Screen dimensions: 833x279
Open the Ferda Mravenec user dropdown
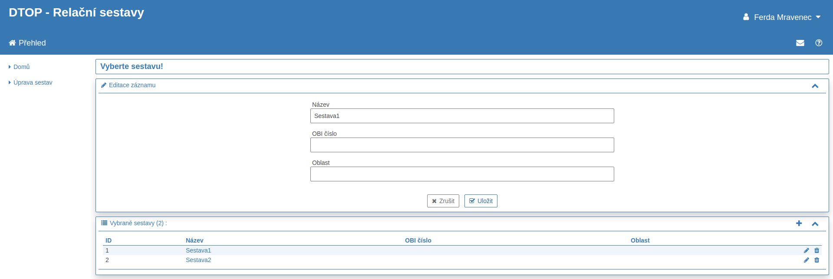pos(782,17)
